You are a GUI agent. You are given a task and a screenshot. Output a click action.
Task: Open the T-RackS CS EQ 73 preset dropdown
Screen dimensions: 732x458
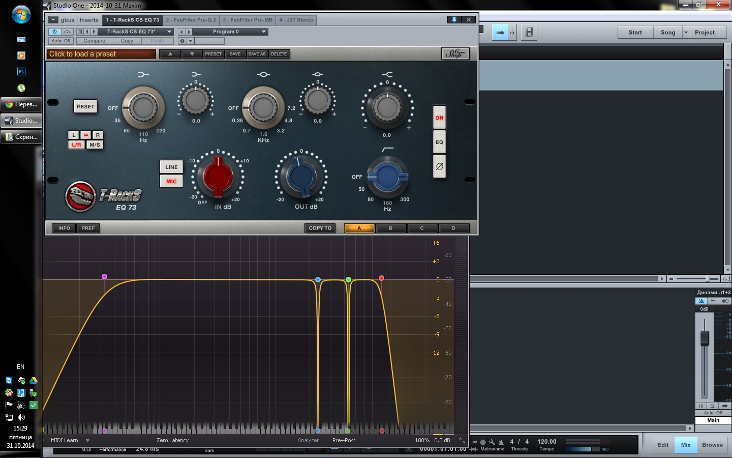[x=136, y=32]
